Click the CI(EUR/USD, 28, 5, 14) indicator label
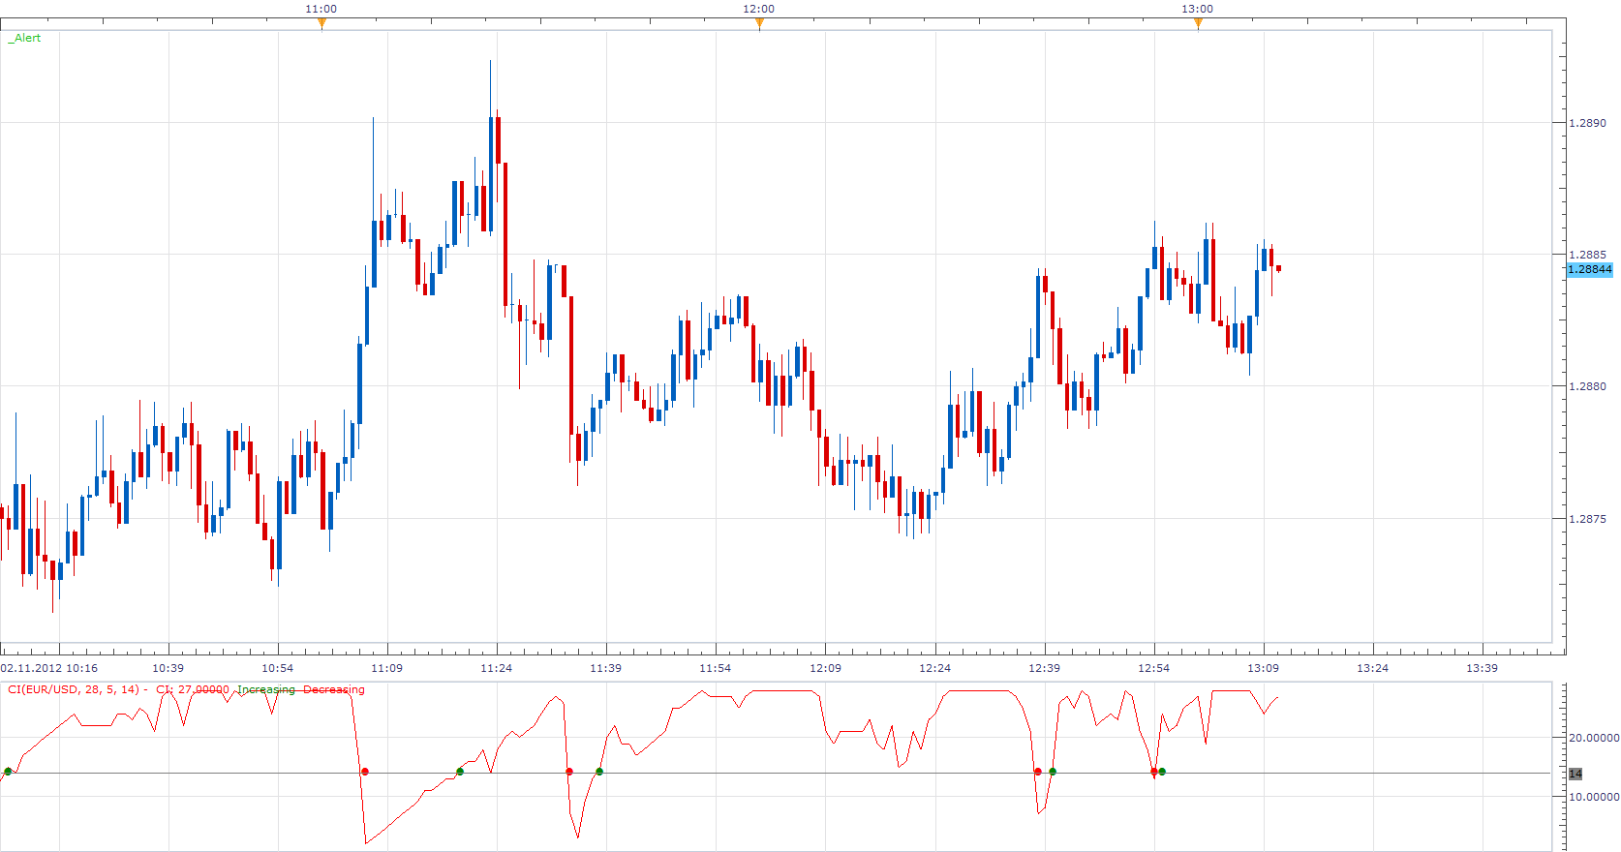Screen dimensions: 1621x852 click(75, 689)
